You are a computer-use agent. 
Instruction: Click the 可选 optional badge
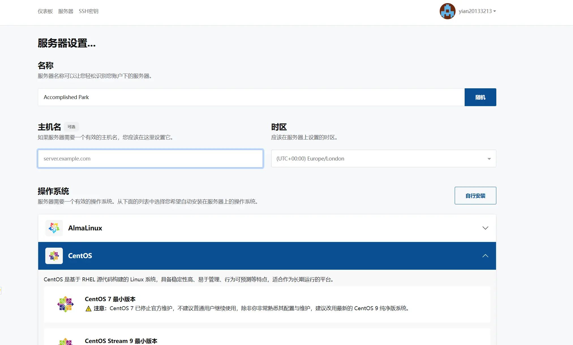click(x=71, y=127)
